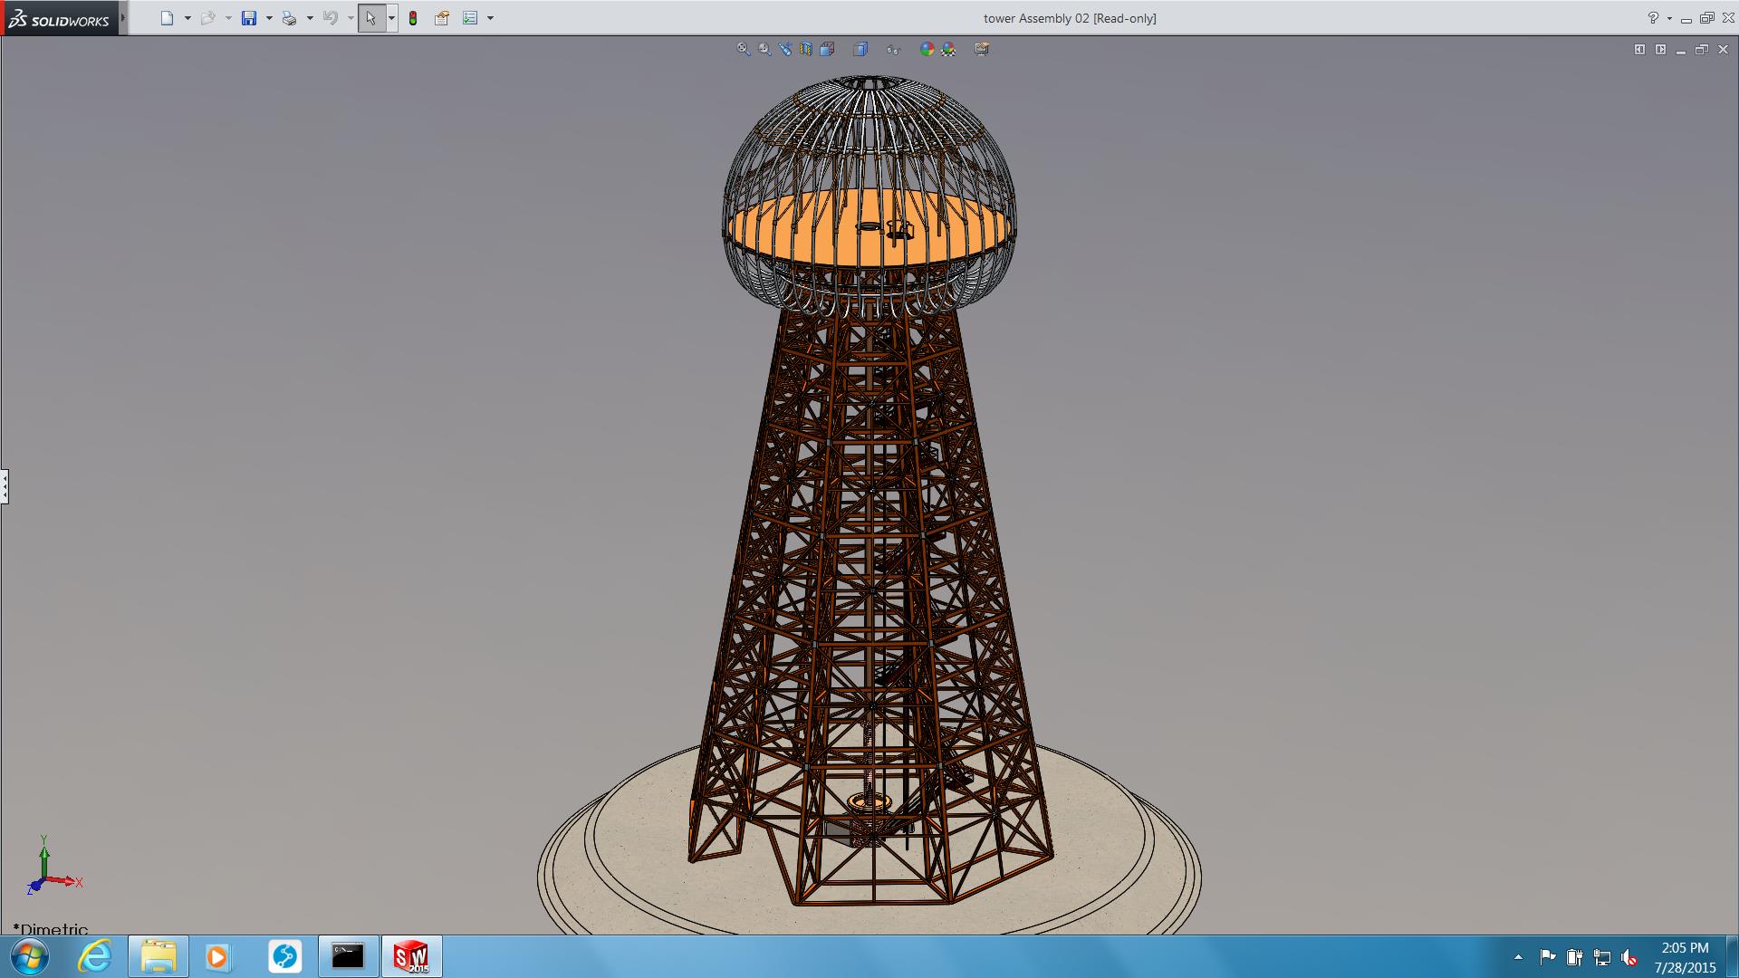Open the Help question mark menu
This screenshot has height=978, width=1739.
click(x=1653, y=17)
